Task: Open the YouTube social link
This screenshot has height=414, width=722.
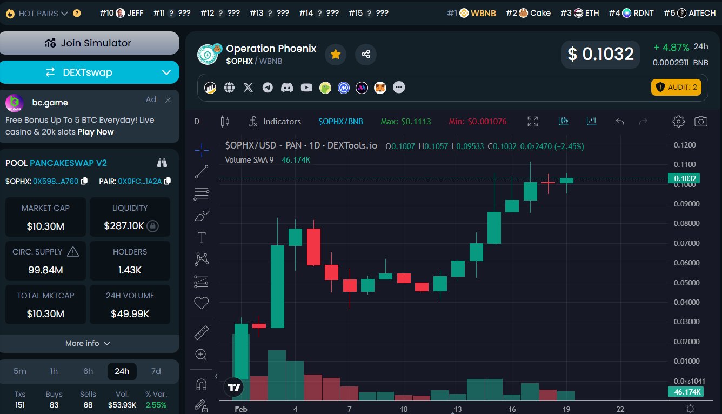Action: click(306, 88)
